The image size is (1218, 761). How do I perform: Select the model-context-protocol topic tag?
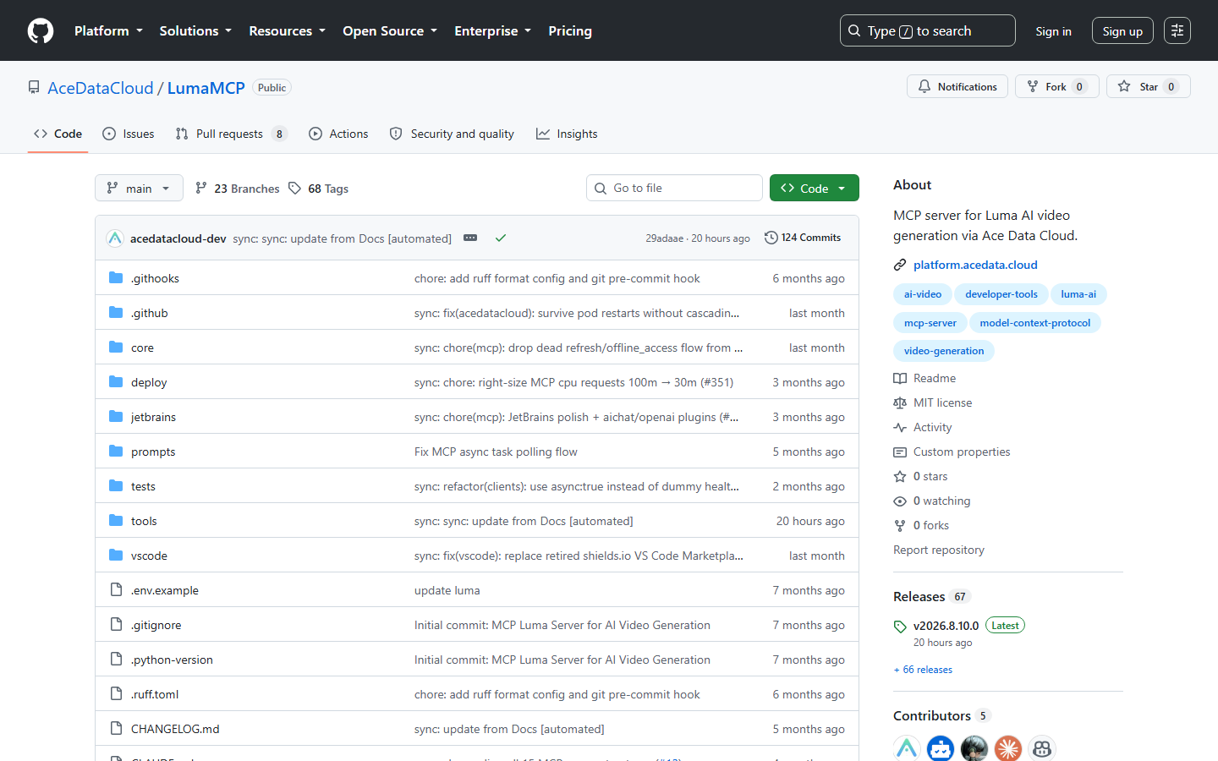click(1034, 322)
